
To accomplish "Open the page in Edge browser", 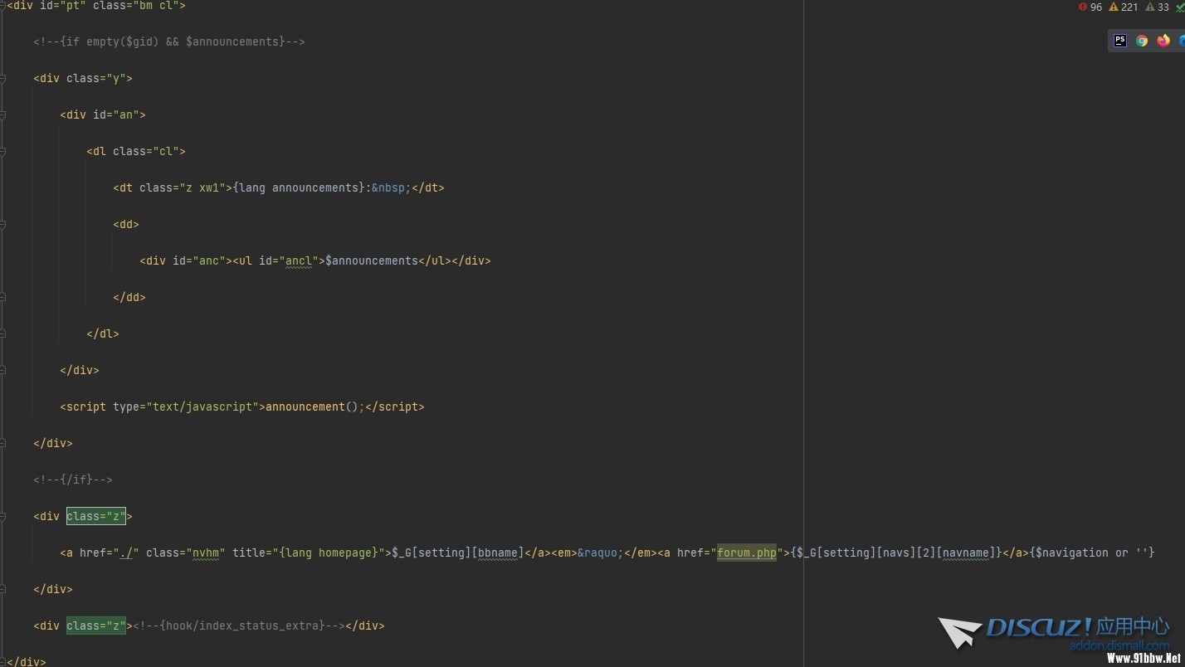I will [1181, 41].
